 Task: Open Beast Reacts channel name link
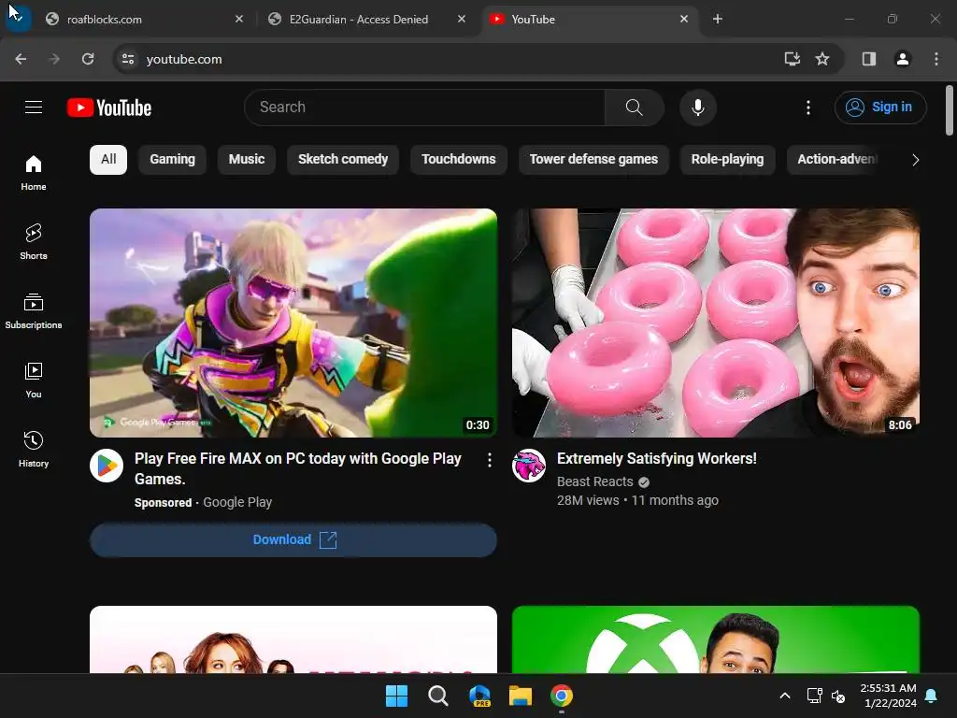coord(595,481)
